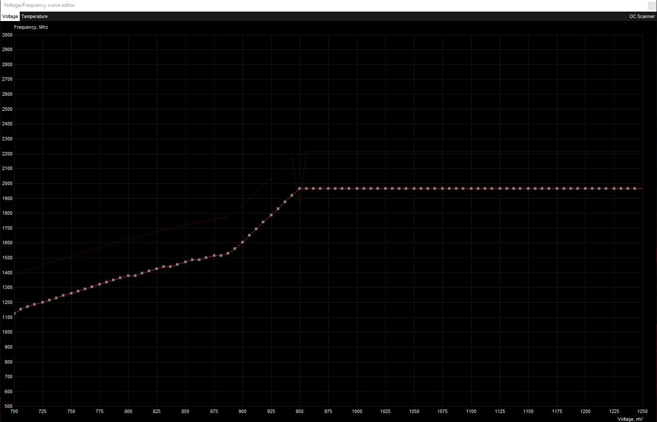Select the curve point at 925 mV
Screen dimensions: 657x422
tap(271, 215)
